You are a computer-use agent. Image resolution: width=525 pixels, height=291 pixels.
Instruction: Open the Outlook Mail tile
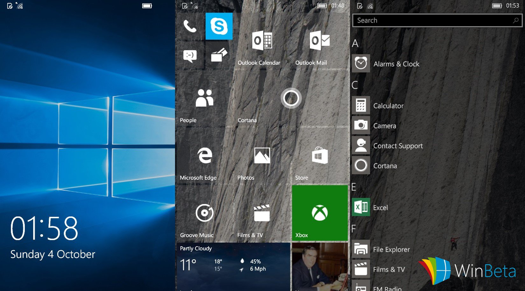tap(320, 41)
